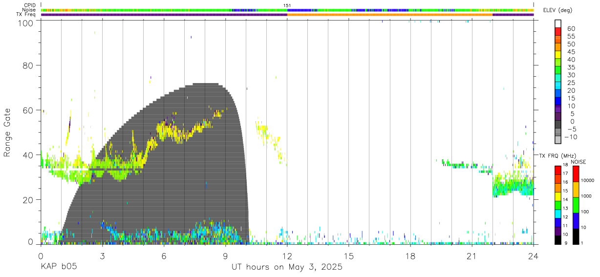Select the purple segment of the TX Freq strip
600x277 pixels.
(x=164, y=15)
